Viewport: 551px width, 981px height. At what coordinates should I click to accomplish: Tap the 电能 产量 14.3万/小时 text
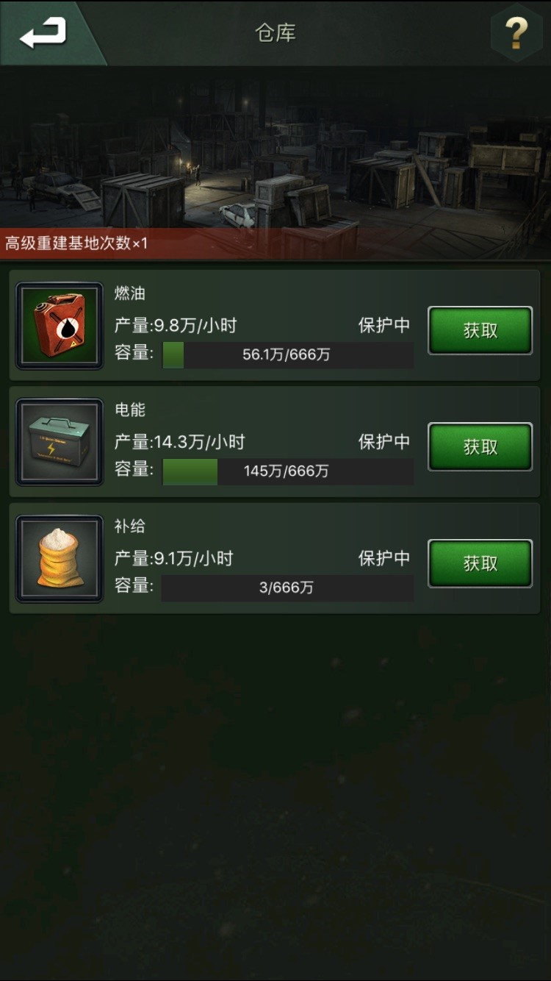coord(180,442)
